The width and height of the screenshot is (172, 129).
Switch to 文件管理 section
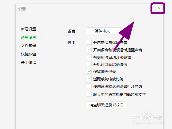(x=28, y=46)
